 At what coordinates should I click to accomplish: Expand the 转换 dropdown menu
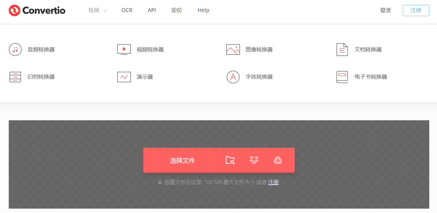pyautogui.click(x=98, y=11)
